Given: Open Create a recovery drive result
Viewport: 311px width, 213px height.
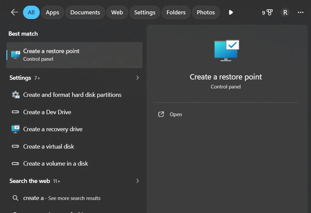Looking at the screenshot, I should pos(74,129).
